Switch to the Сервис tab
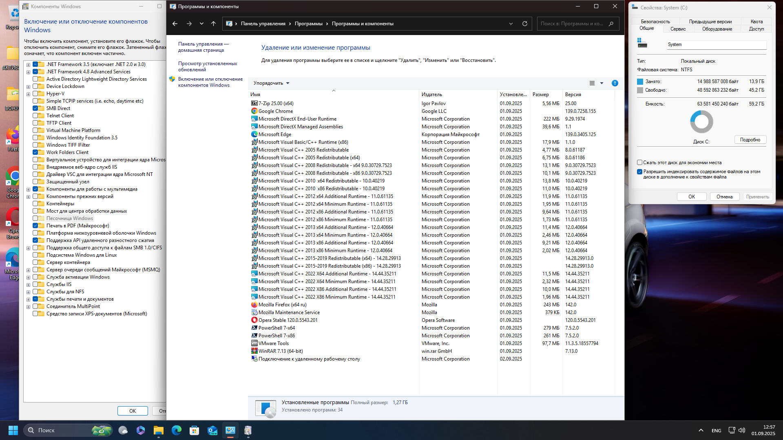The image size is (783, 440). (x=678, y=29)
